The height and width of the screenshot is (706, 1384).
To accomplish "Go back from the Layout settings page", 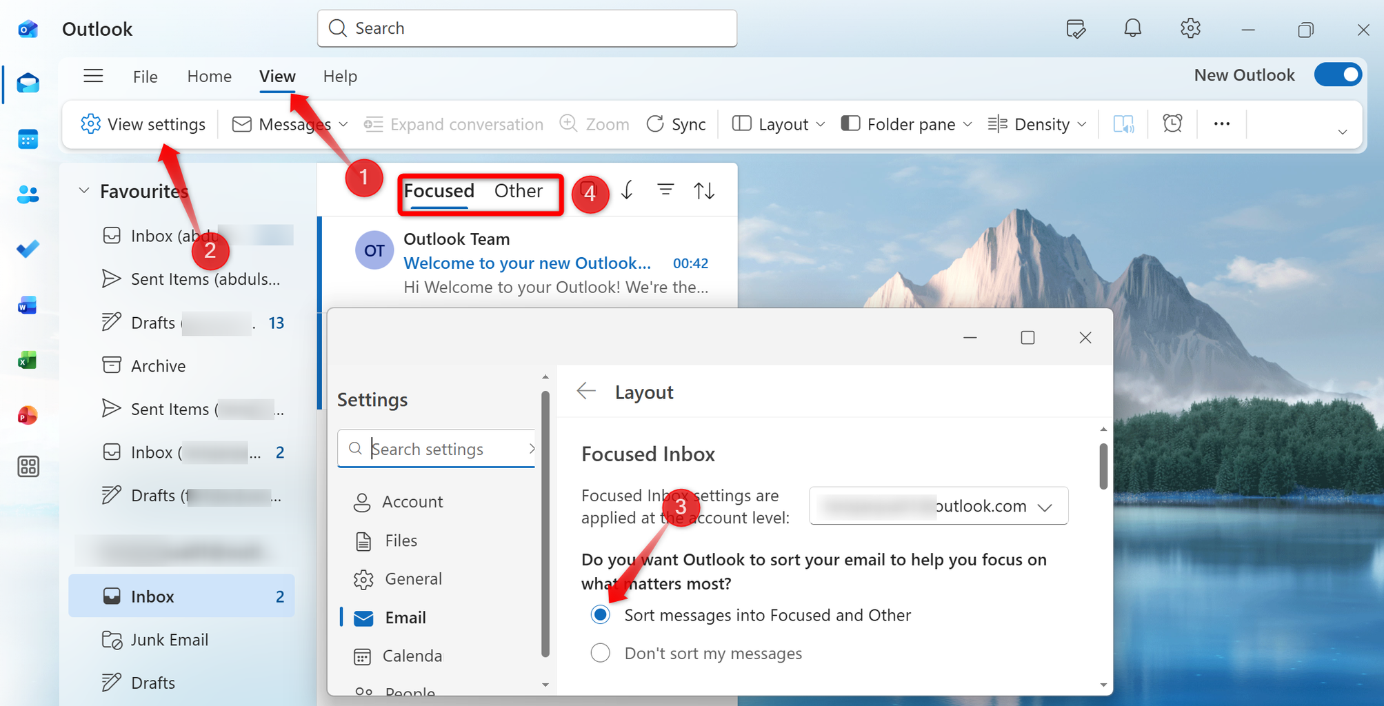I will tap(585, 391).
